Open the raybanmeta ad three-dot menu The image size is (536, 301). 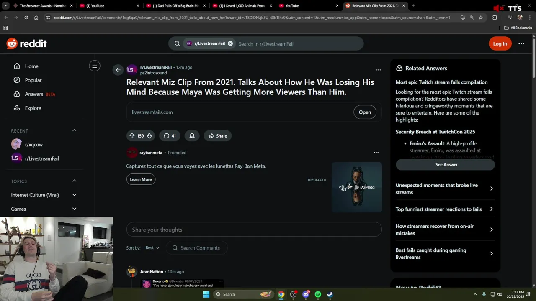coord(376,153)
